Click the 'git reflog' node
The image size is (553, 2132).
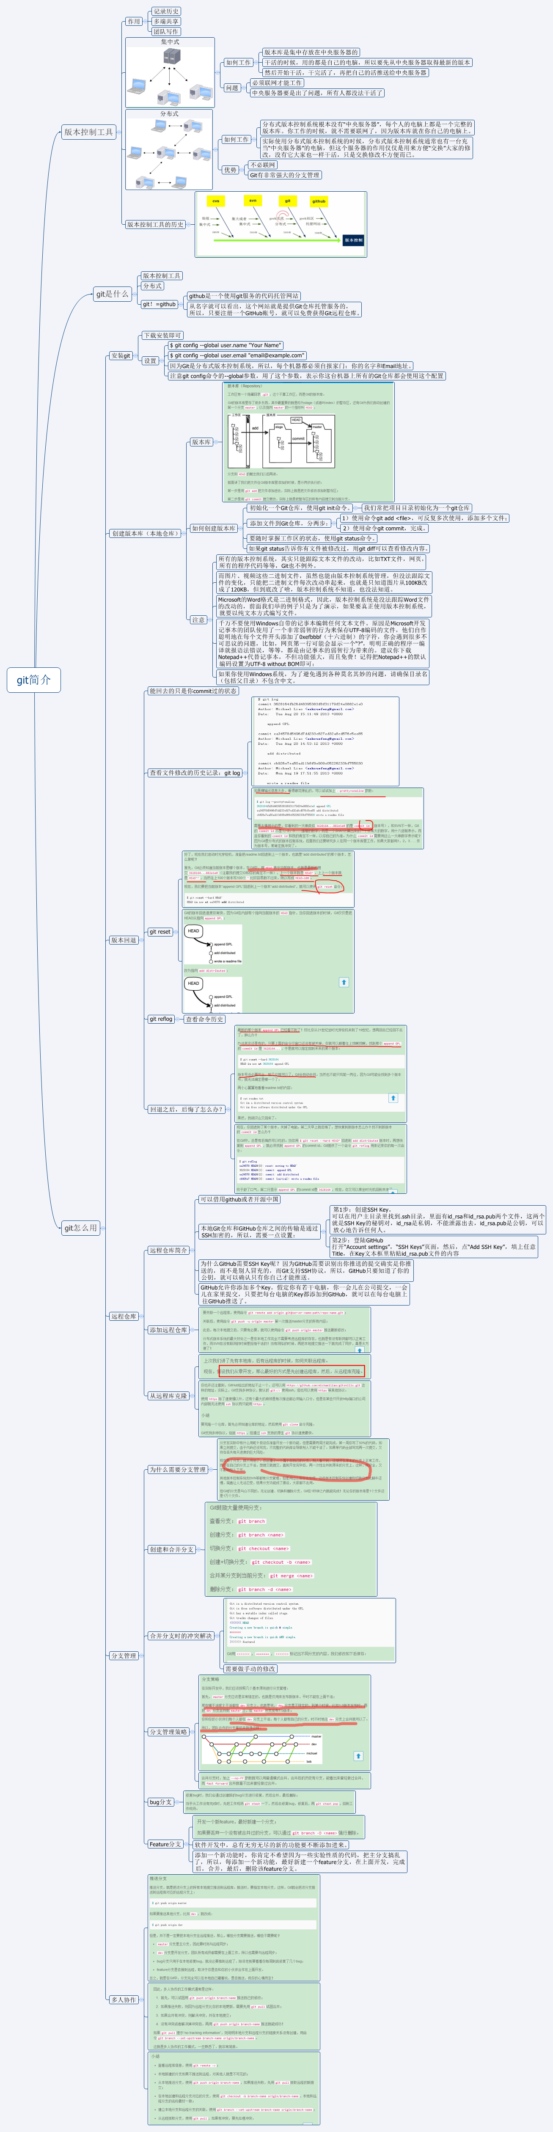coord(161,1019)
